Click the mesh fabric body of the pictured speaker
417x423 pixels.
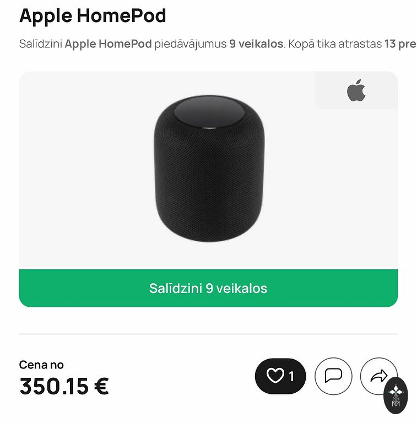(x=209, y=183)
